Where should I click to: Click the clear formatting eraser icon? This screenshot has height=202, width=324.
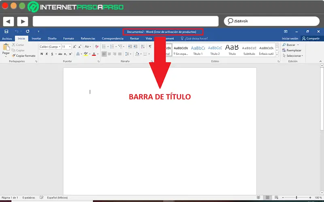tap(97, 47)
